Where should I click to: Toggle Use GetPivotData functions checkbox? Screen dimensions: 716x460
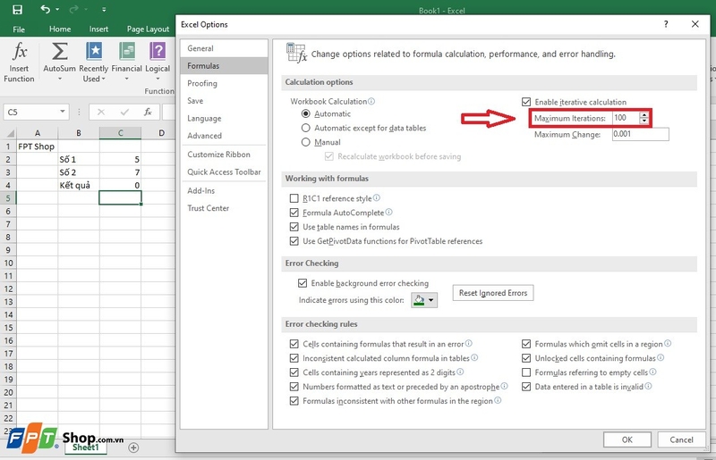pos(294,240)
